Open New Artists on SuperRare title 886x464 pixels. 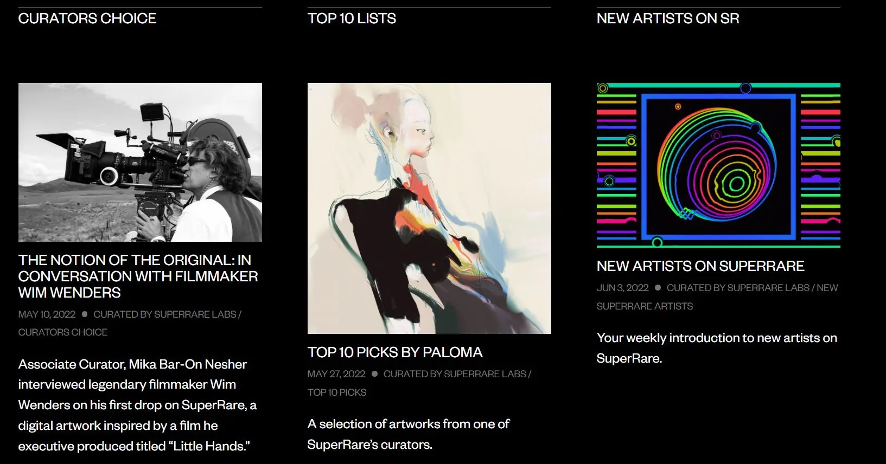point(700,266)
